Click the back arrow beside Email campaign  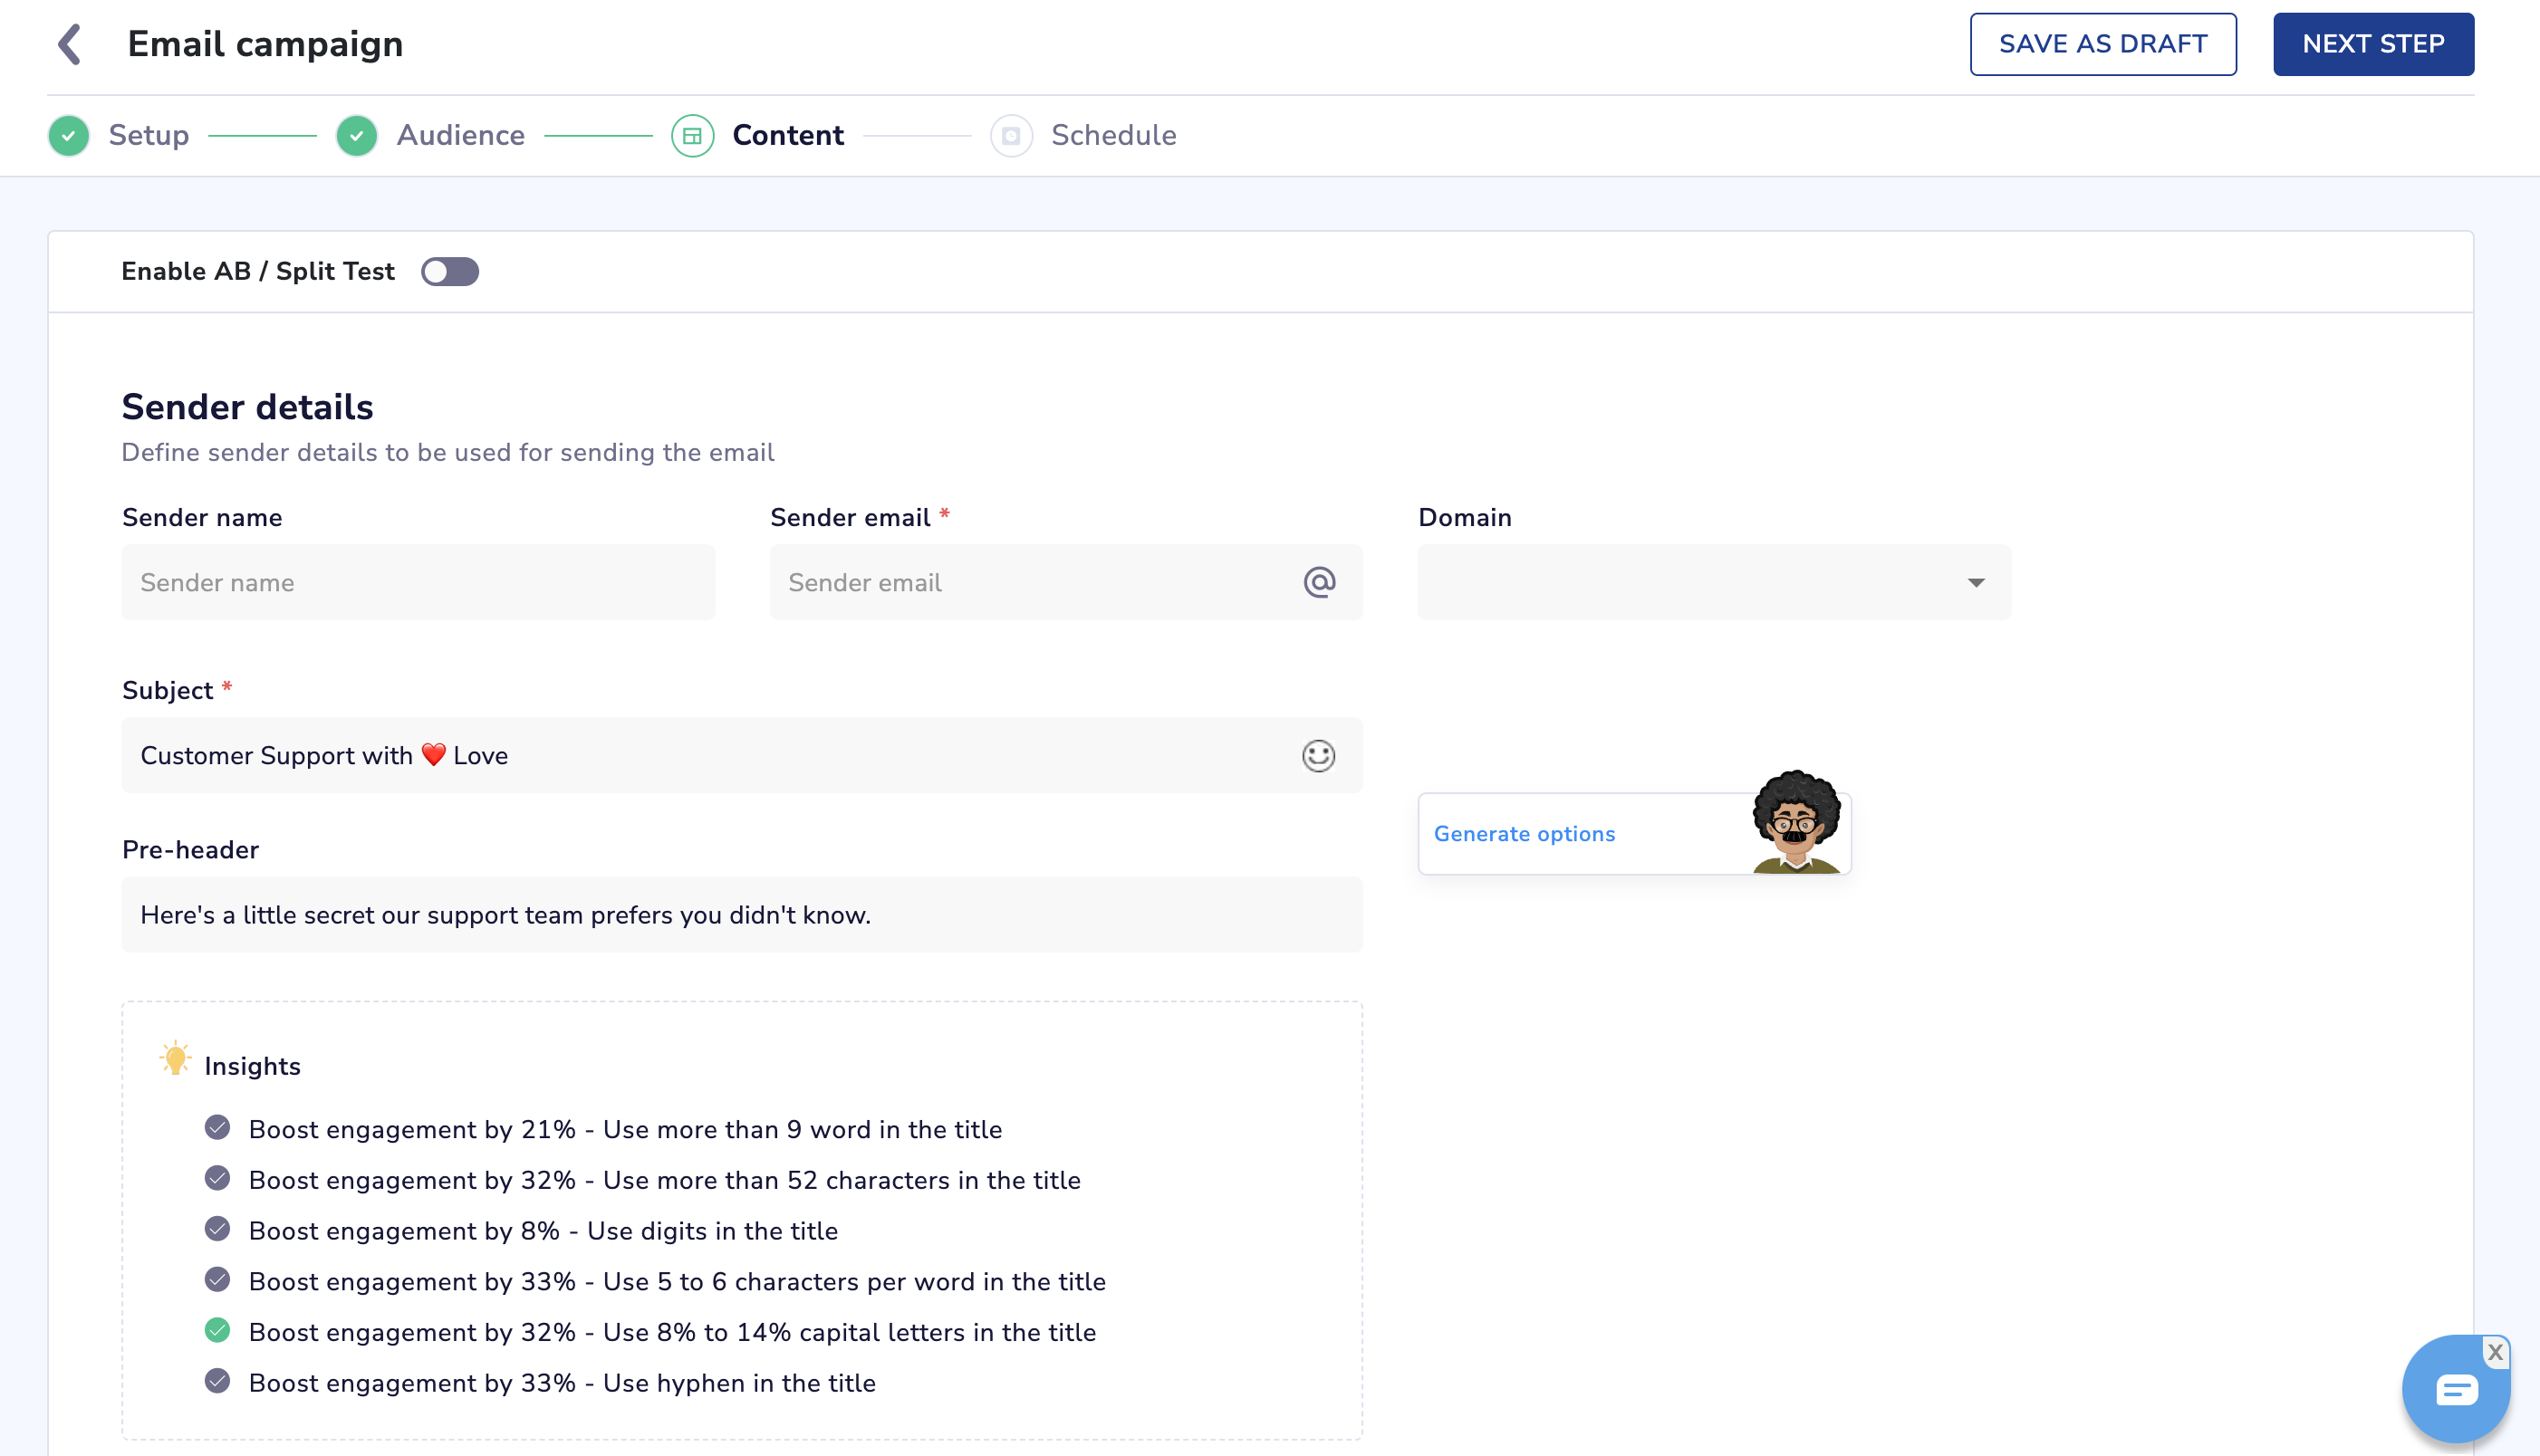coord(69,44)
